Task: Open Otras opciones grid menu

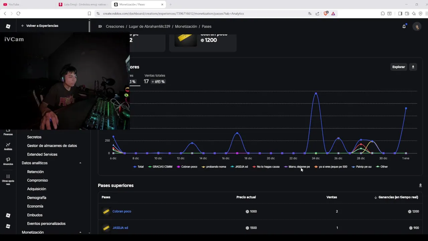Action: click(x=8, y=180)
